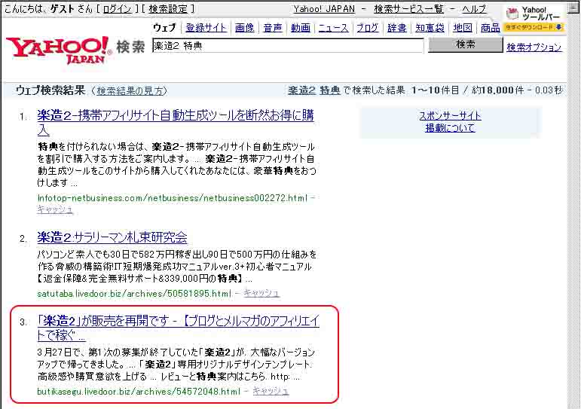This screenshot has height=409, width=581.
Task: Open 検索結果の見方 link
Action: pos(130,91)
